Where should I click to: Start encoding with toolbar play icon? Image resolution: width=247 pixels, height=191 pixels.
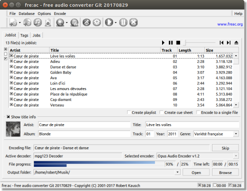(x=109, y=23)
